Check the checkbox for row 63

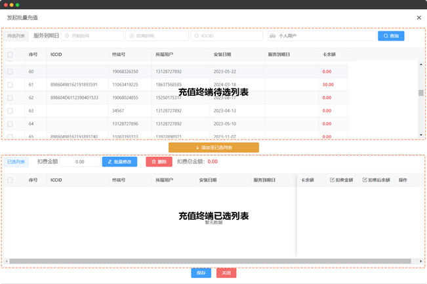tap(10, 111)
